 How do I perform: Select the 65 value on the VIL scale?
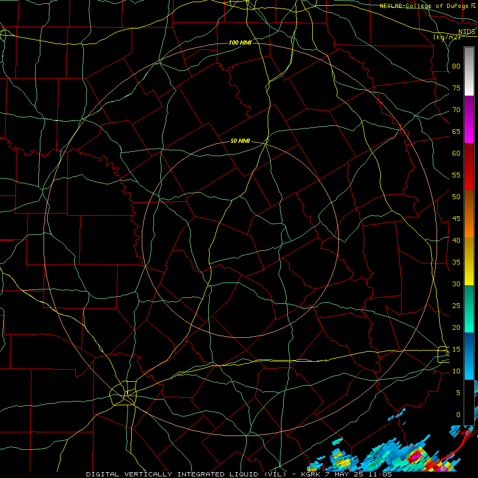[x=456, y=132]
